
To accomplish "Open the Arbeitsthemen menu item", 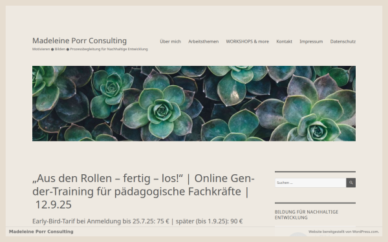I will [204, 41].
